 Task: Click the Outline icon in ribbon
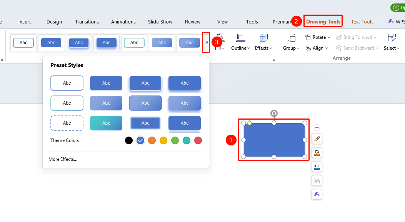pyautogui.click(x=240, y=38)
